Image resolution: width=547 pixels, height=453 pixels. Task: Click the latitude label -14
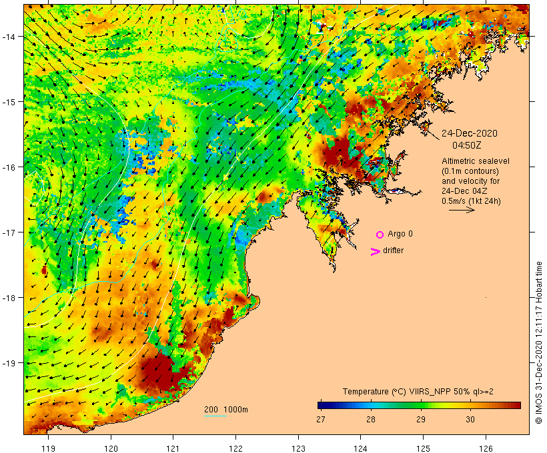click(8, 36)
